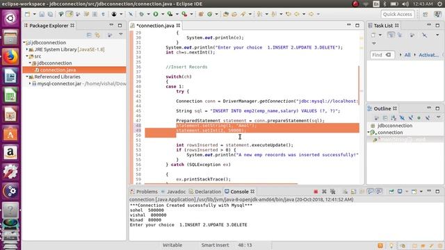Click Remove Launch X icon in Console
The image size is (445, 250).
coord(324,192)
